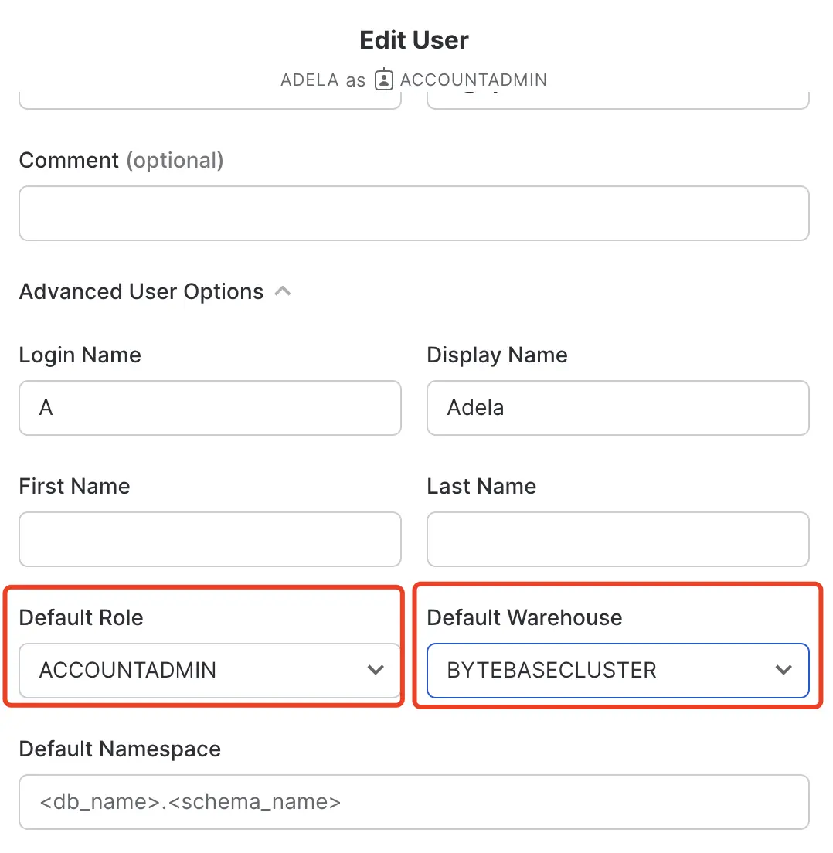833x853 pixels.
Task: Click the partially hidden top-left input field
Action: 210,100
